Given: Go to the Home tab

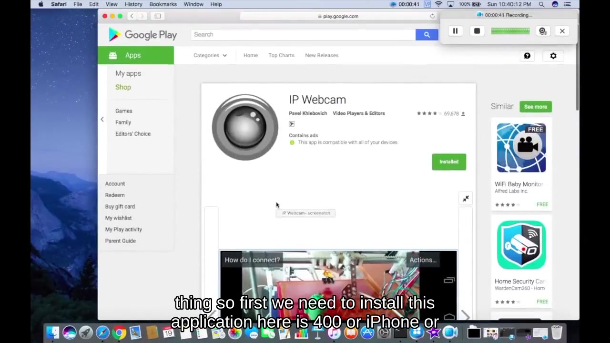Looking at the screenshot, I should 250,55.
